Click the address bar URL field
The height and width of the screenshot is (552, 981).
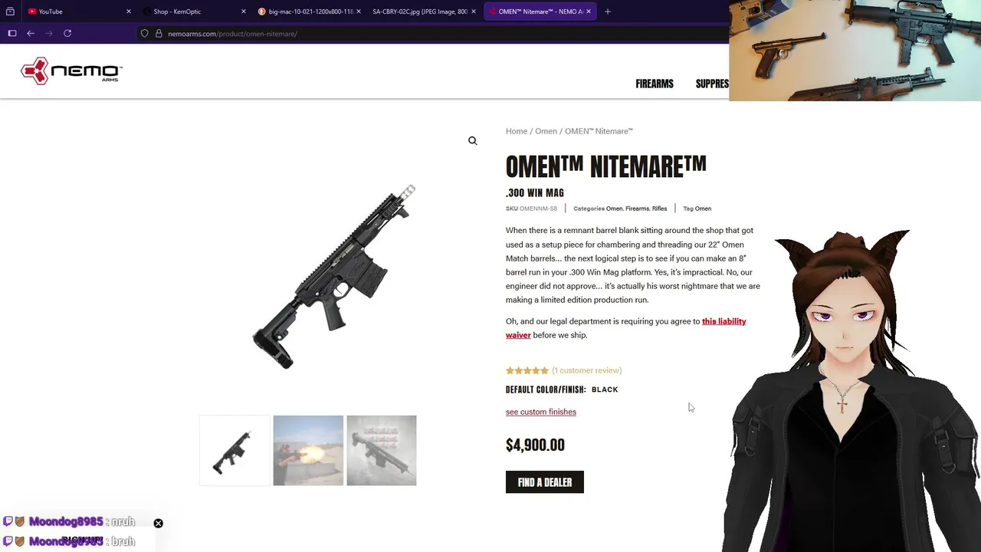point(429,34)
